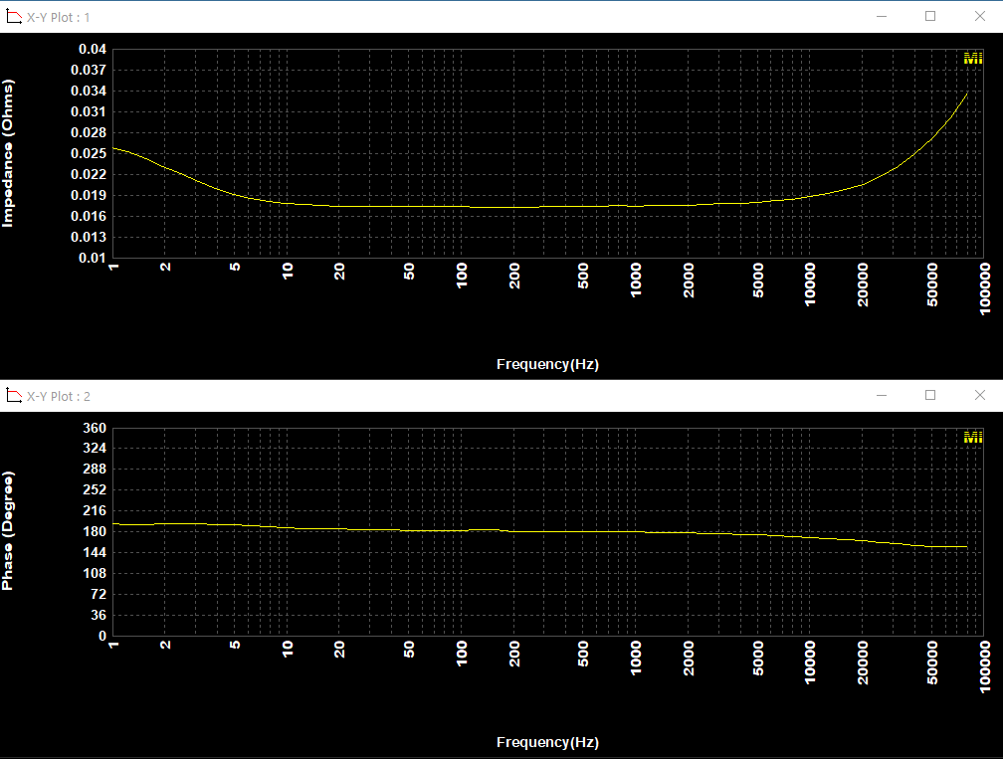
Task: Select the Impedance (Ohms) Y-axis label
Action: (9, 154)
